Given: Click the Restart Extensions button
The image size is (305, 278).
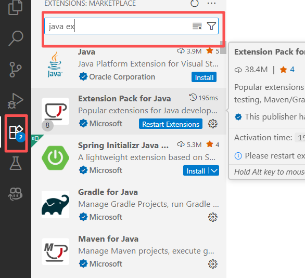Looking at the screenshot, I should pos(171,124).
